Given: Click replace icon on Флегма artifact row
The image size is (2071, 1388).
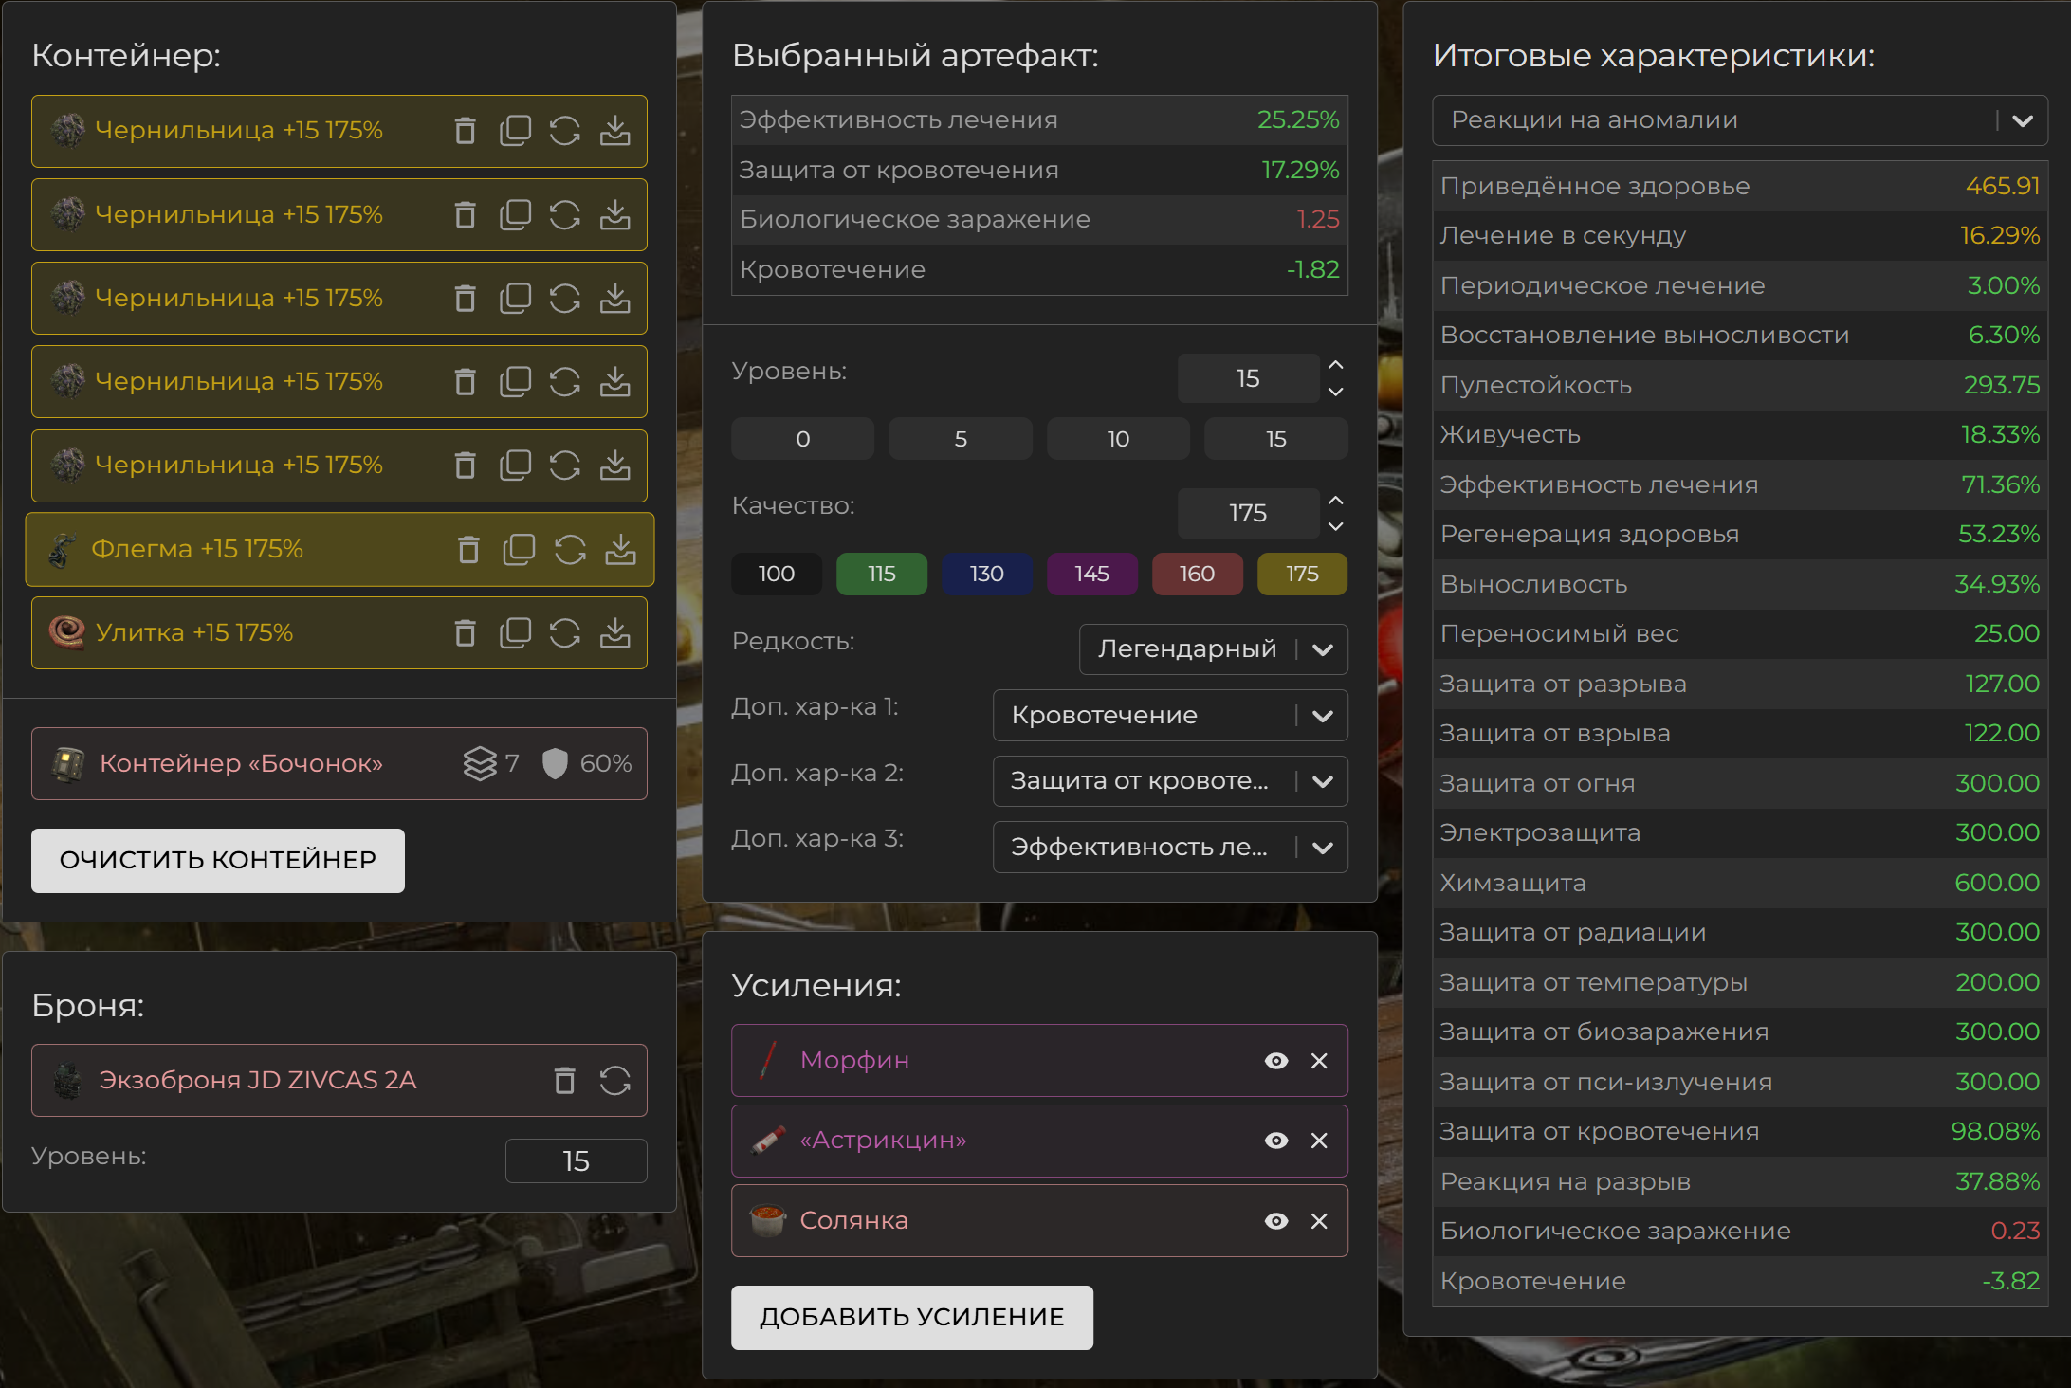Looking at the screenshot, I should [x=570, y=549].
